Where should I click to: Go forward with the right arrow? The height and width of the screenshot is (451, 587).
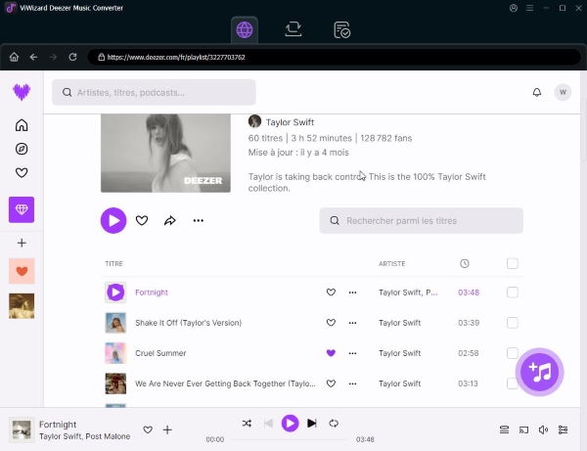(53, 57)
